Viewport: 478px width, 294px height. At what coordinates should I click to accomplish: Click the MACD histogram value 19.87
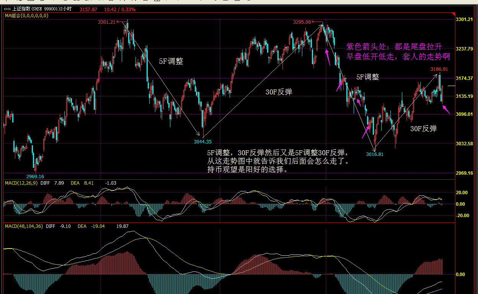(122, 226)
